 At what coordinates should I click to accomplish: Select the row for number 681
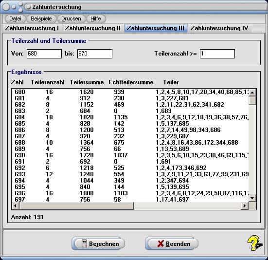130,98
